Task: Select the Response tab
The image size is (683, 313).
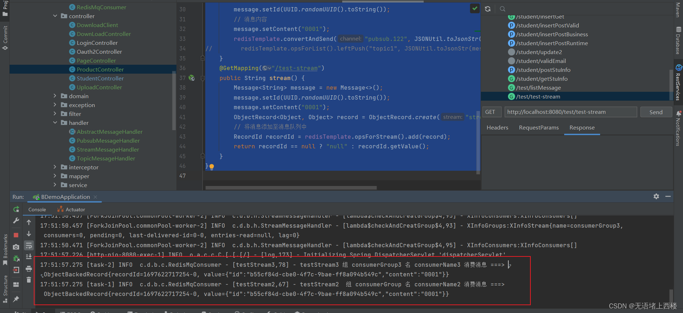Action: click(x=582, y=127)
